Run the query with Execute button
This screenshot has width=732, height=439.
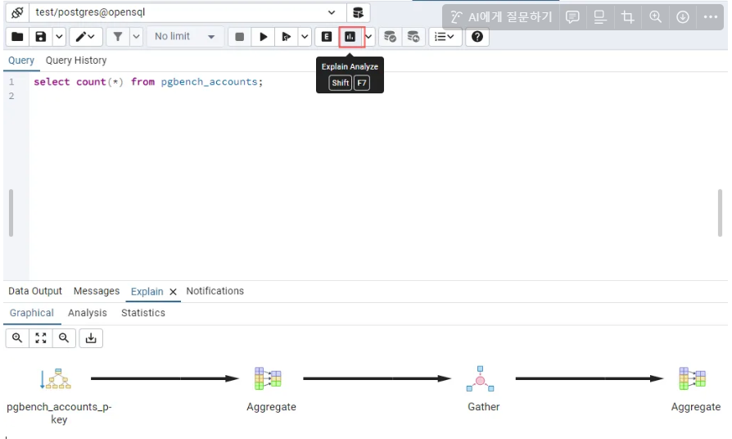pyautogui.click(x=263, y=37)
